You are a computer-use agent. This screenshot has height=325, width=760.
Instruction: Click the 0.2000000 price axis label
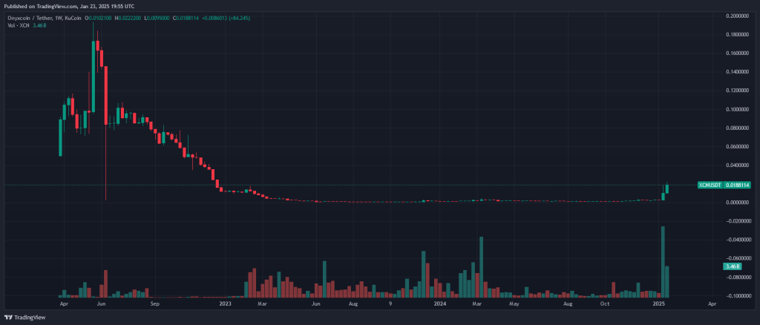737,16
